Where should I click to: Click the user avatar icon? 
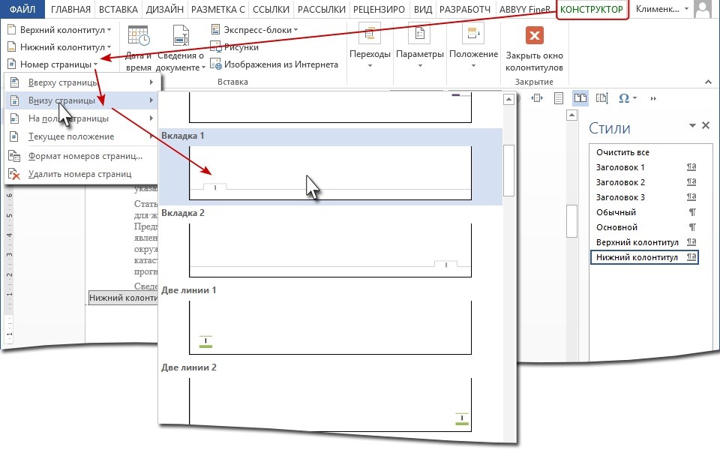703,9
